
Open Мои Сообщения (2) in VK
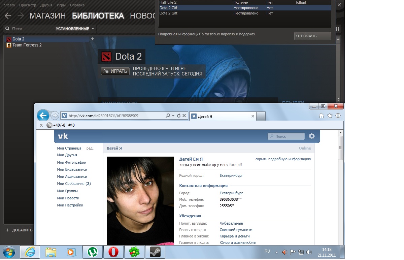click(x=74, y=184)
